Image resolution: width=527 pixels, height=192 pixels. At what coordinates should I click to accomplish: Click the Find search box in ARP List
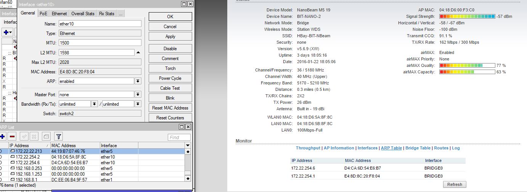(179, 137)
